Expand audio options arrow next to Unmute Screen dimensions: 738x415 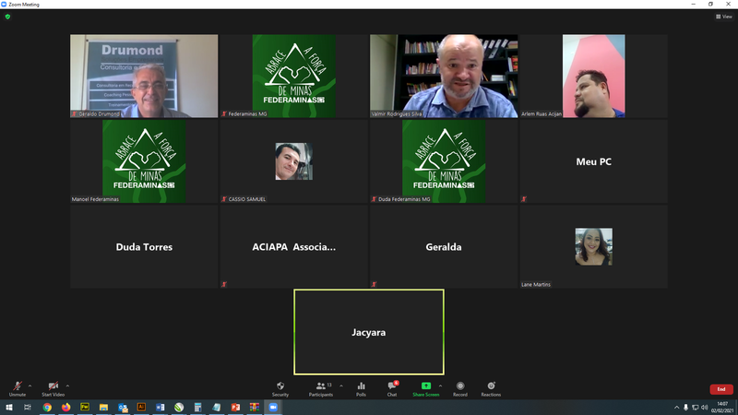pos(30,385)
